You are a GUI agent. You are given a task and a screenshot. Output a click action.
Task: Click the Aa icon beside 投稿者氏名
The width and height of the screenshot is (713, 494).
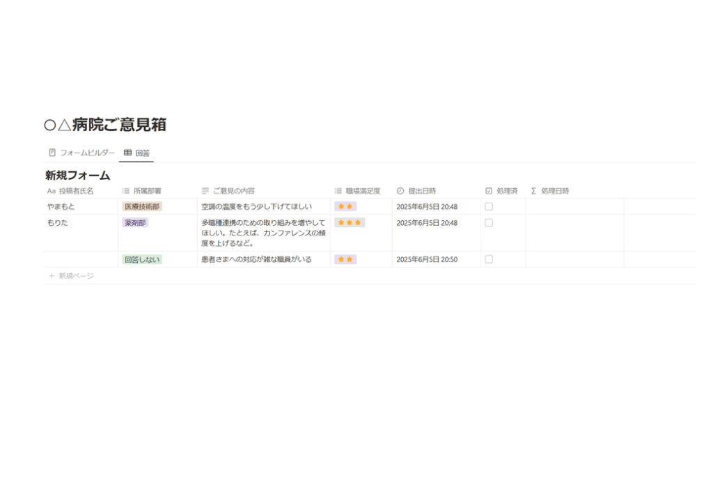click(x=51, y=191)
